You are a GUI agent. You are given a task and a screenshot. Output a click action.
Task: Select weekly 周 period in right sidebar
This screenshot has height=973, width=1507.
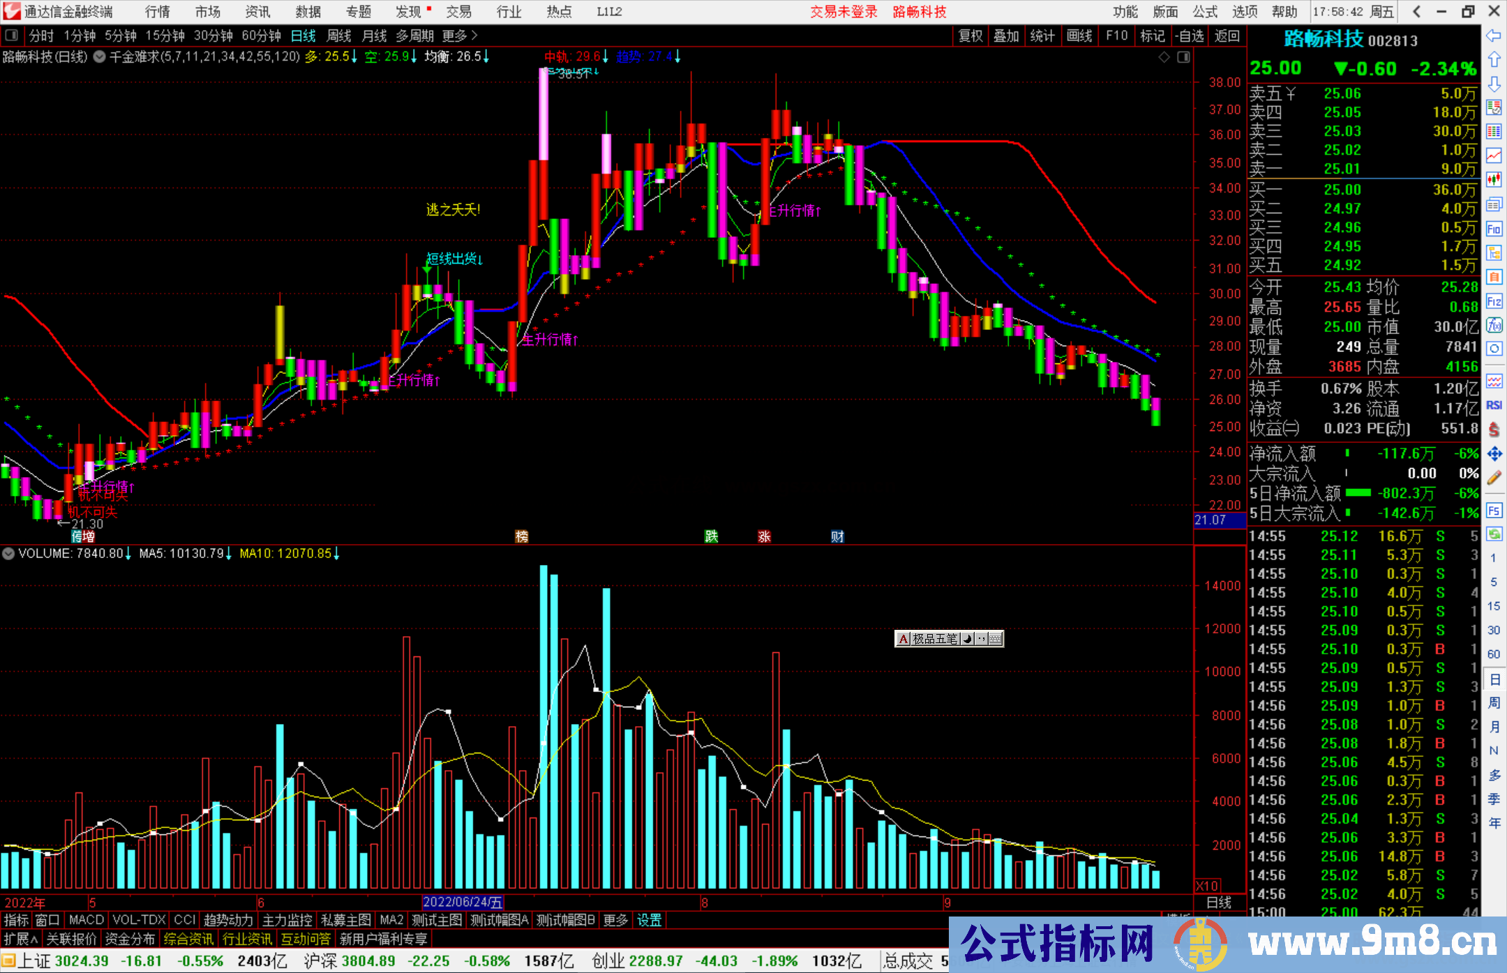click(x=1494, y=703)
